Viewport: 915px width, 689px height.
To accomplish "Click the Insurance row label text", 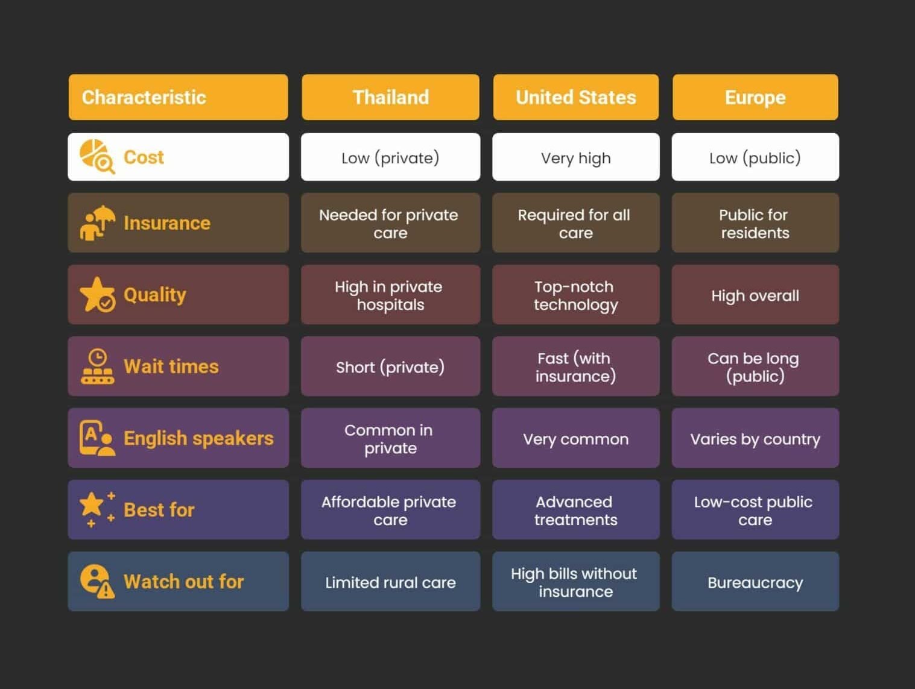I will pyautogui.click(x=167, y=223).
